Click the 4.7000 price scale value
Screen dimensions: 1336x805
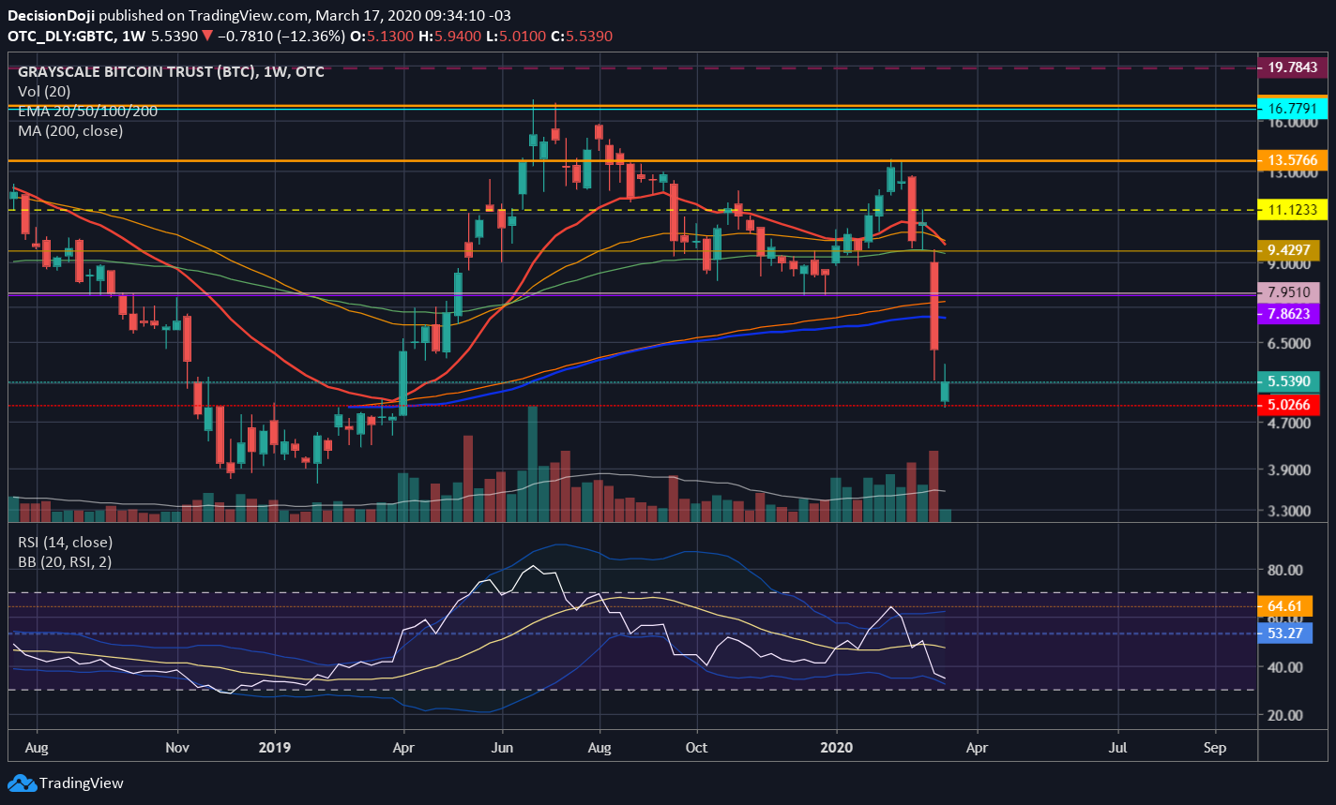[x=1289, y=424]
